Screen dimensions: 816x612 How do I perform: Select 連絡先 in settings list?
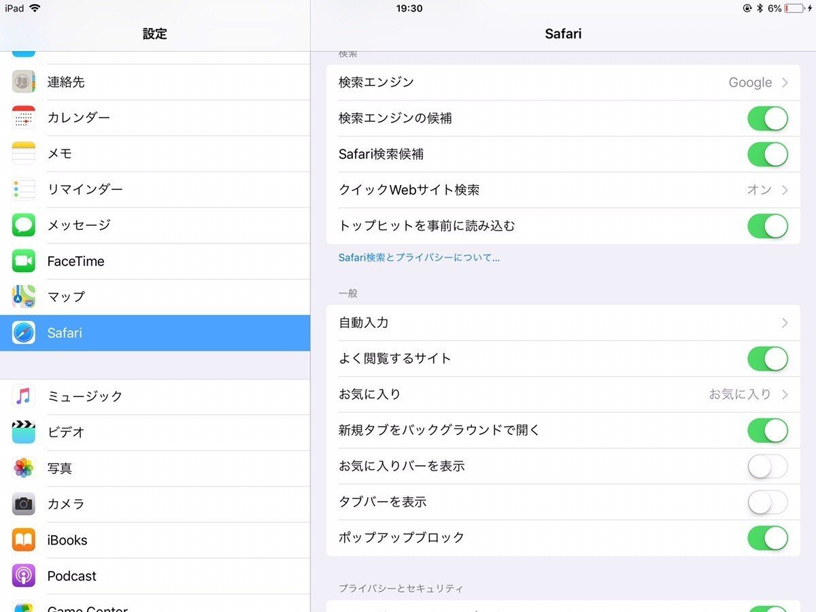[155, 82]
